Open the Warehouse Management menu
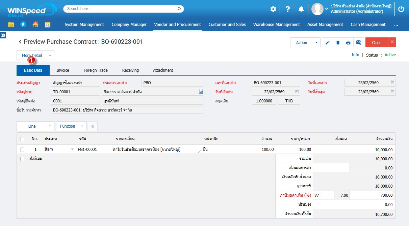This screenshot has height=226, width=409. (276, 25)
